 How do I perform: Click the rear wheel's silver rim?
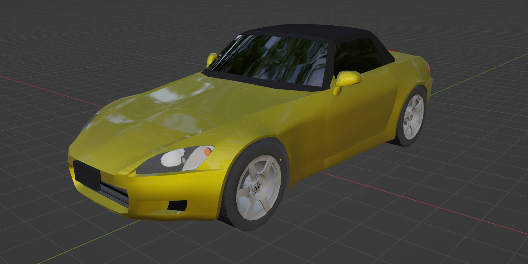(413, 114)
